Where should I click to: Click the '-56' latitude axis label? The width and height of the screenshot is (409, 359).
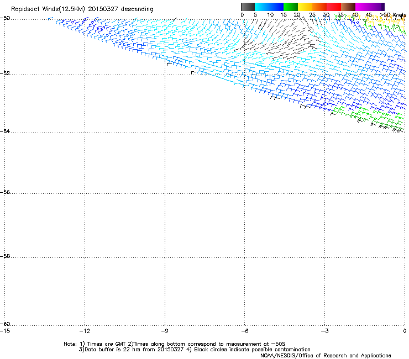(5, 192)
